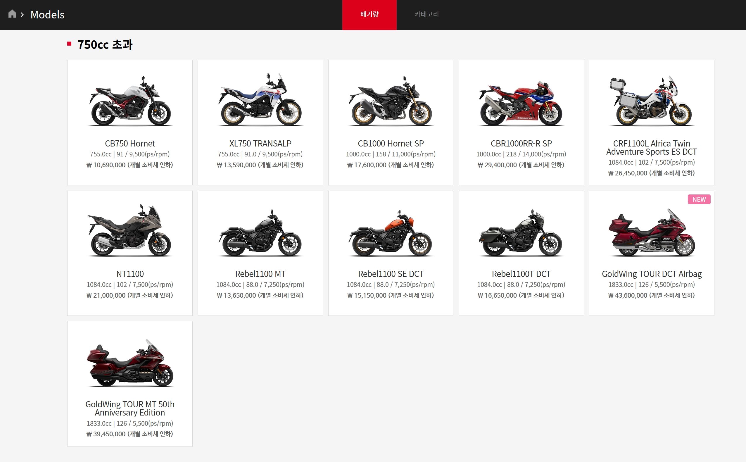Click the home icon in breadcrumb
The width and height of the screenshot is (746, 462).
pos(12,14)
